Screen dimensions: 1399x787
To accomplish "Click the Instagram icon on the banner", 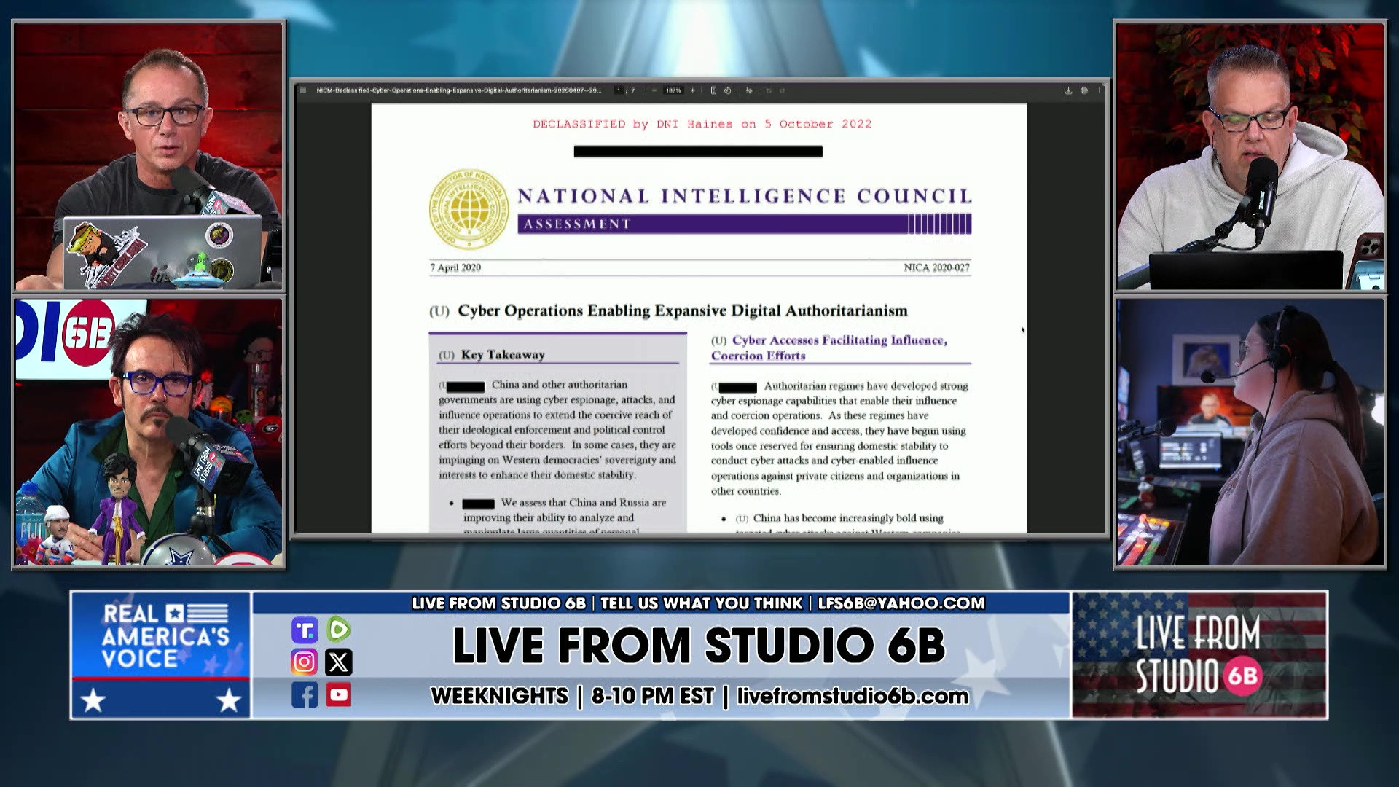I will (x=305, y=662).
